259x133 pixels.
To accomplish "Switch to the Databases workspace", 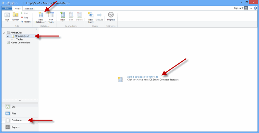I will coord(20,120).
